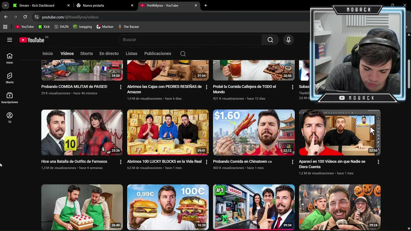Open the Publicaciones channel tab

[x=158, y=54]
